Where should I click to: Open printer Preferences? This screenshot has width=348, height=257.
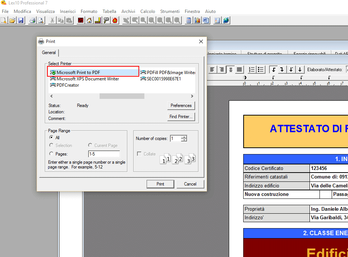coord(181,106)
